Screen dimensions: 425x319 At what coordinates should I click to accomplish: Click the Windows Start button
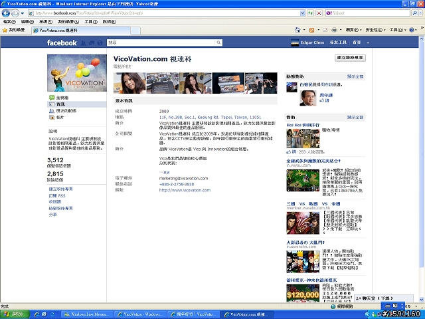[x=15, y=314]
